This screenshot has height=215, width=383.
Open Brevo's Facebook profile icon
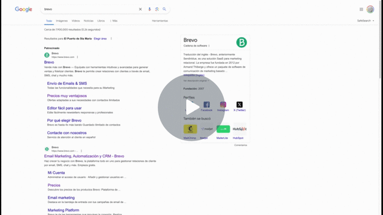(206, 105)
